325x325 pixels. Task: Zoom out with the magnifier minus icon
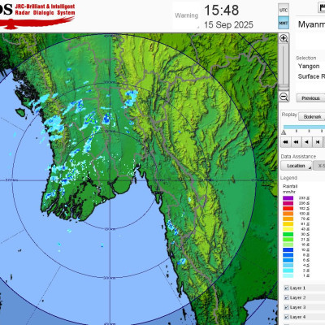[x=284, y=97]
